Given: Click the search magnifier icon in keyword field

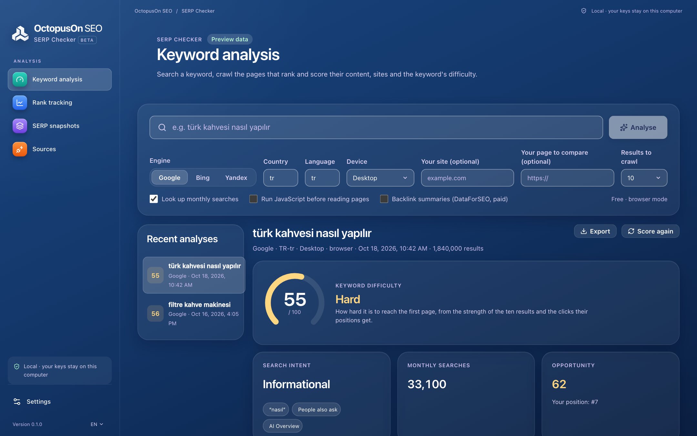Looking at the screenshot, I should 162,128.
